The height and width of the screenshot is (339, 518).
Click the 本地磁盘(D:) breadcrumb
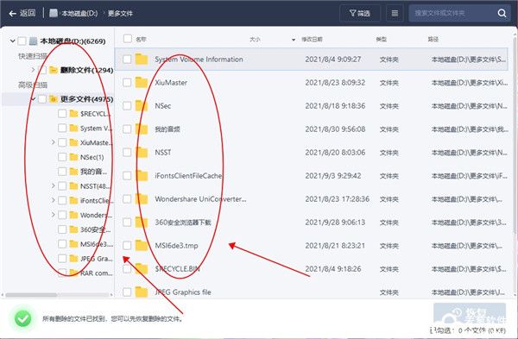(x=79, y=13)
